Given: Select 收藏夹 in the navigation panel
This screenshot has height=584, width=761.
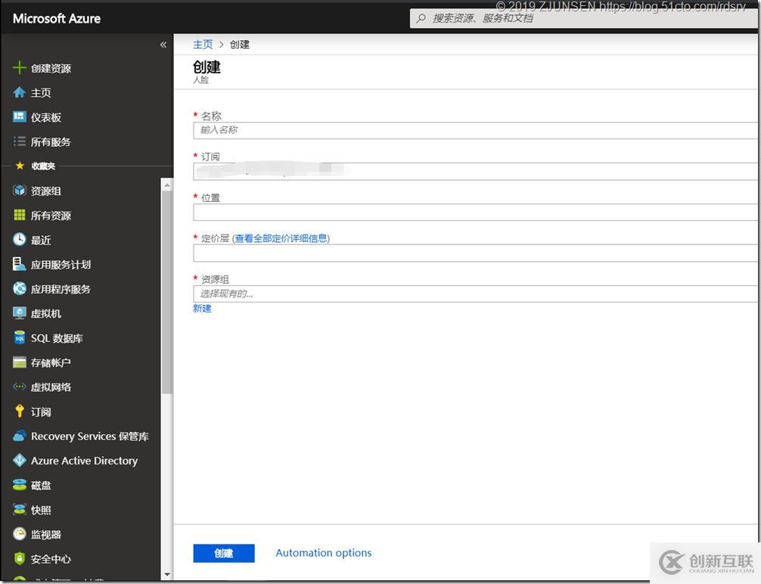Looking at the screenshot, I should (x=42, y=166).
